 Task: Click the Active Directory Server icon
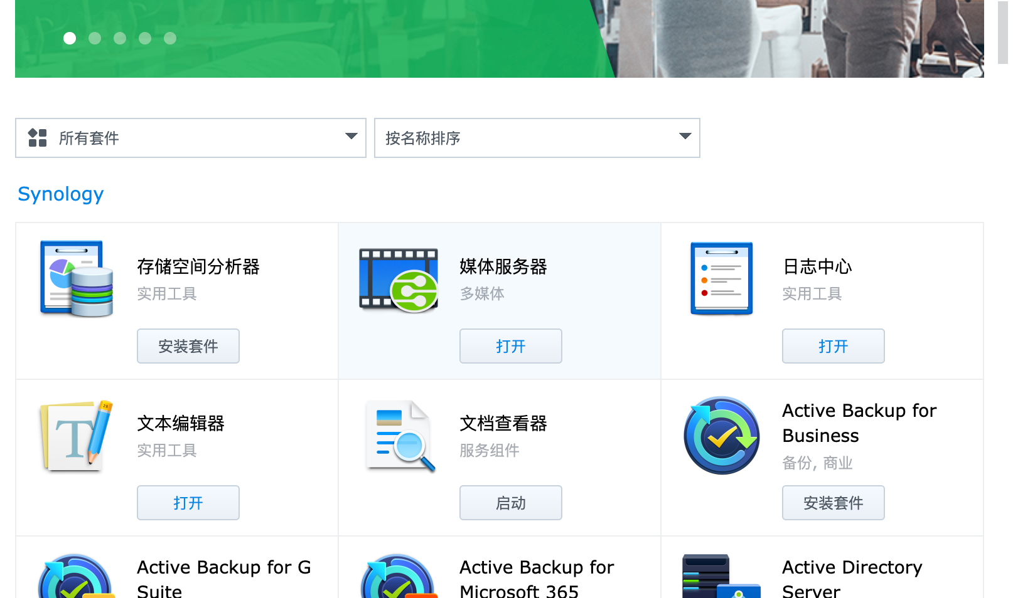[721, 576]
